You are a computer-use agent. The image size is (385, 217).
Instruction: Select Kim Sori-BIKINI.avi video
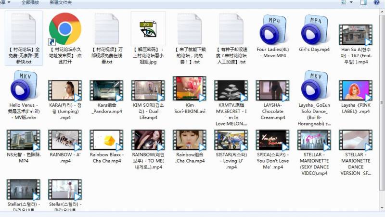pos(190,95)
